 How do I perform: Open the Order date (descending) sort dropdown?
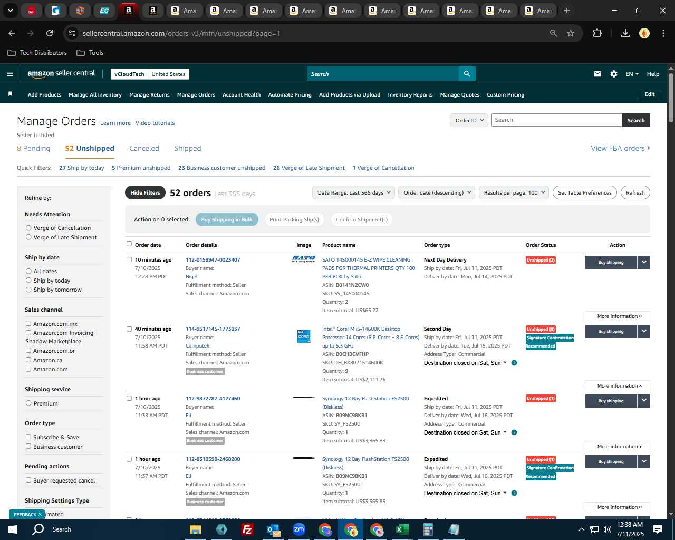click(x=437, y=193)
